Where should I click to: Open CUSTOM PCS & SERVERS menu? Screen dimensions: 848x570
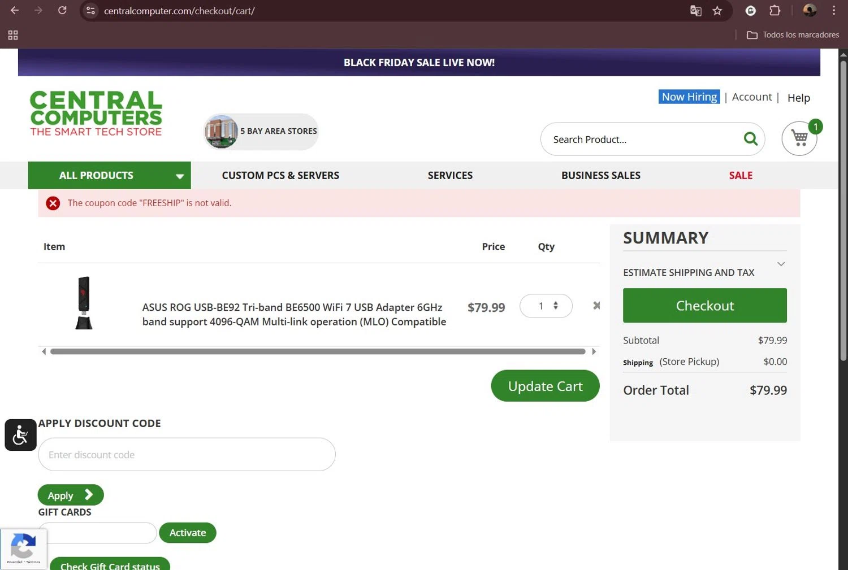click(x=280, y=176)
